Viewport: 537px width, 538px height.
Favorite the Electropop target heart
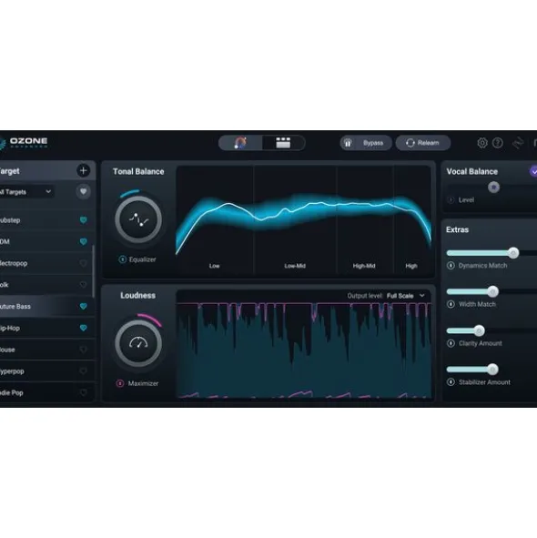pyautogui.click(x=84, y=263)
